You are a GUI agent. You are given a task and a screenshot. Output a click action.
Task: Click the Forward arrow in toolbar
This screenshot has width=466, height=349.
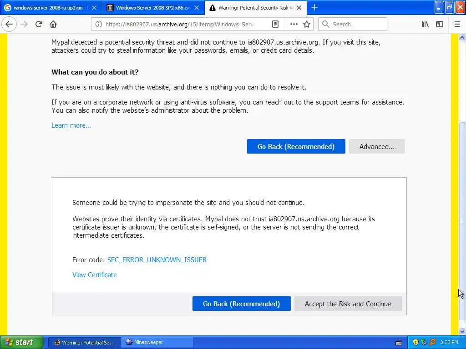tap(24, 24)
